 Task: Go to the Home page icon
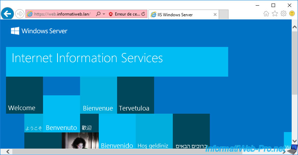tap(266, 14)
